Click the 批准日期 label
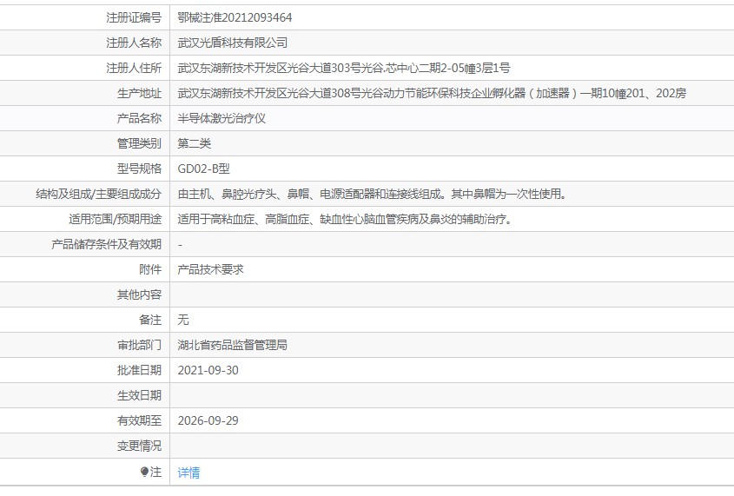734x496 pixels. (139, 371)
